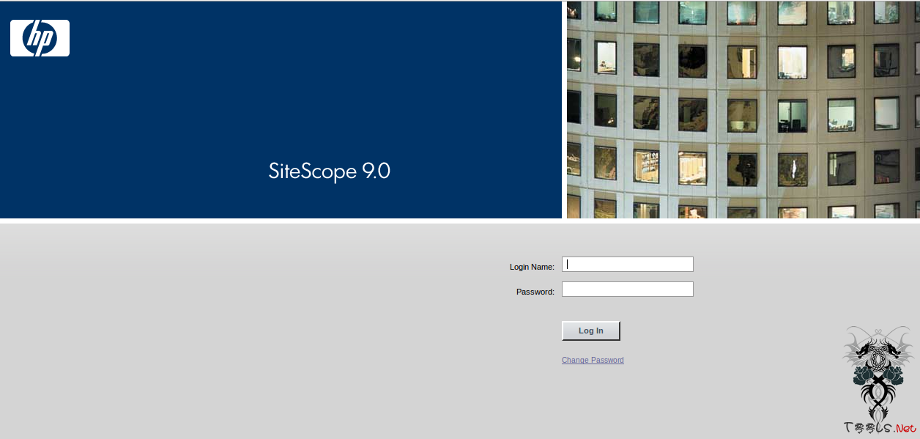This screenshot has height=439, width=920.
Task: Click the SiteScope 9.0 title text
Action: (330, 171)
